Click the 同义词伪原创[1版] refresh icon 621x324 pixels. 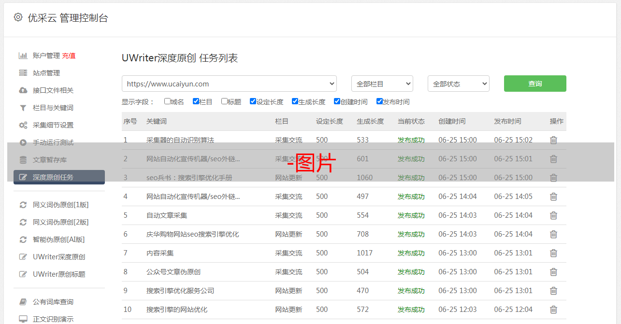(x=23, y=205)
